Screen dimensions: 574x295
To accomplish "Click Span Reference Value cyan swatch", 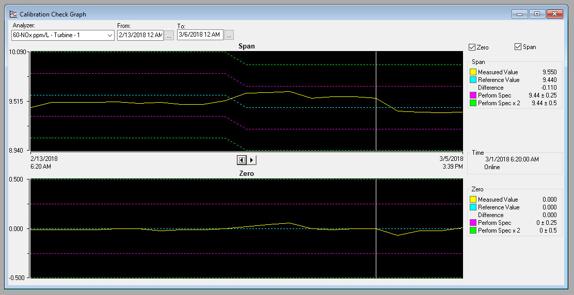I will click(x=473, y=80).
